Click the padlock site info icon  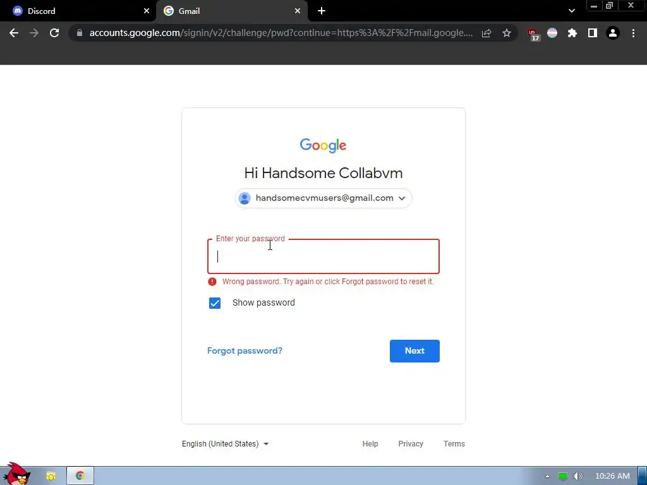[80, 33]
